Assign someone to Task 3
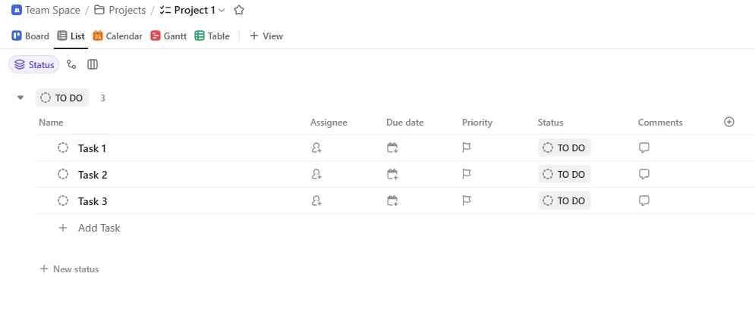The height and width of the screenshot is (317, 755). point(316,200)
